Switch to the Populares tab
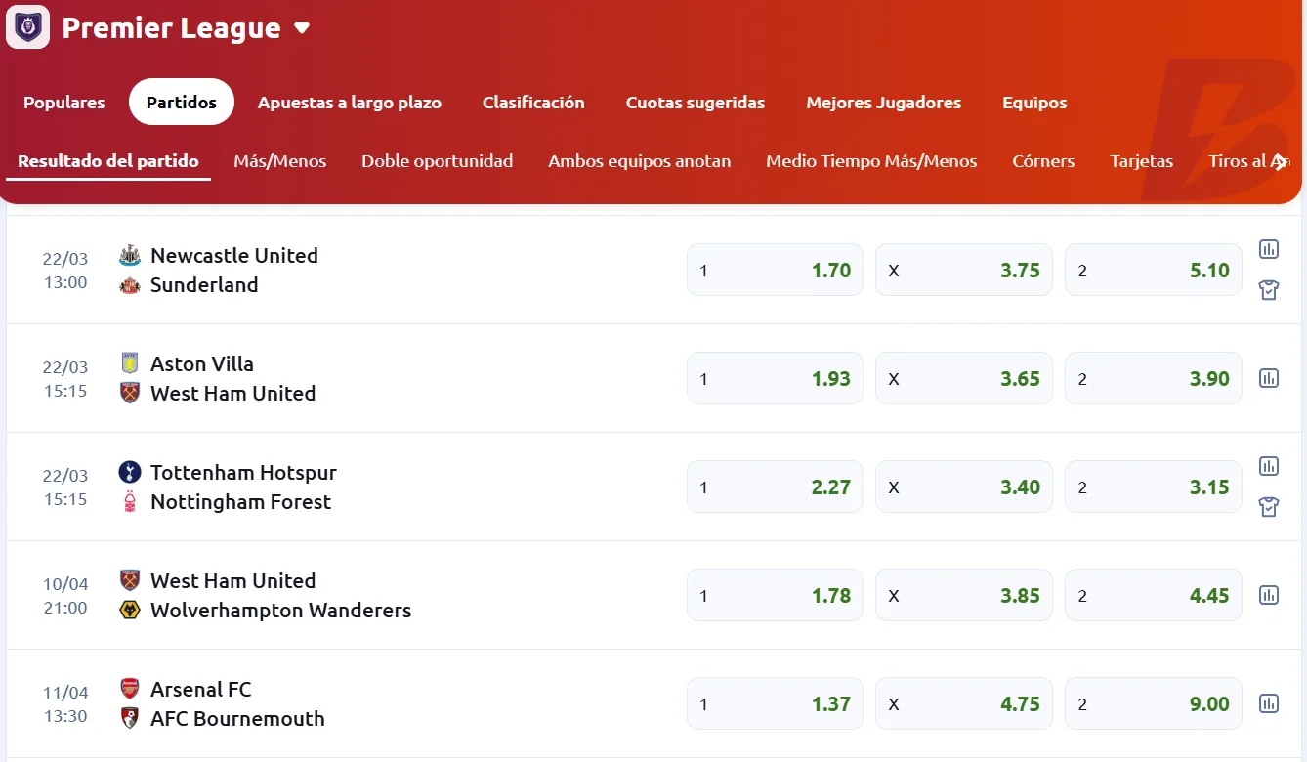Viewport: 1307px width, 762px height. [64, 103]
